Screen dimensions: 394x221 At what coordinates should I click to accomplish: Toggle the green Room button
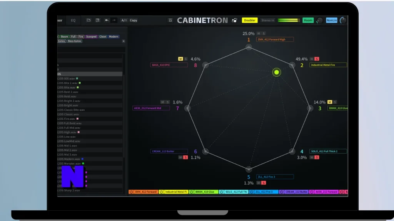pyautogui.click(x=308, y=20)
